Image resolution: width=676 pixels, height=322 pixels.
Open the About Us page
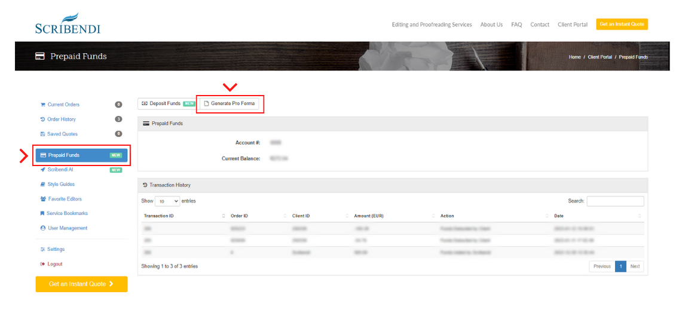coord(491,24)
